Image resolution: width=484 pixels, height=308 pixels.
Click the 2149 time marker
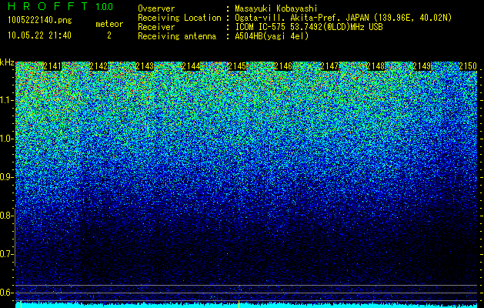(x=422, y=66)
